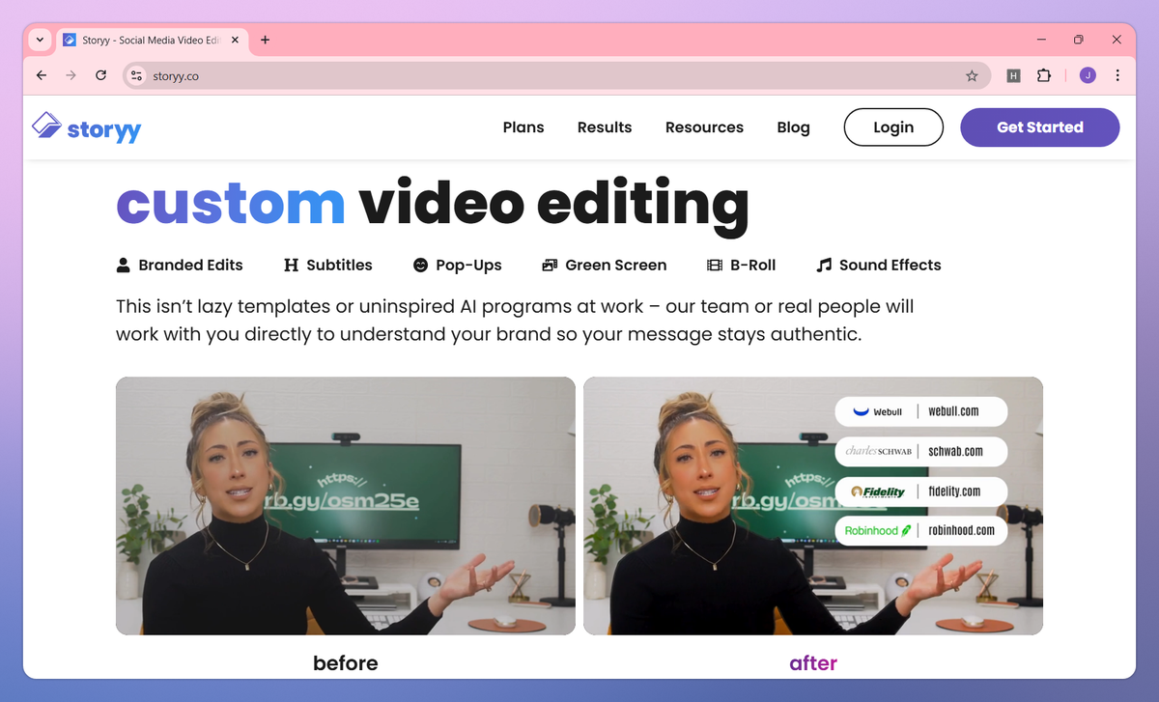This screenshot has width=1159, height=702.
Task: Click the purple Get Started button
Action: [1040, 127]
